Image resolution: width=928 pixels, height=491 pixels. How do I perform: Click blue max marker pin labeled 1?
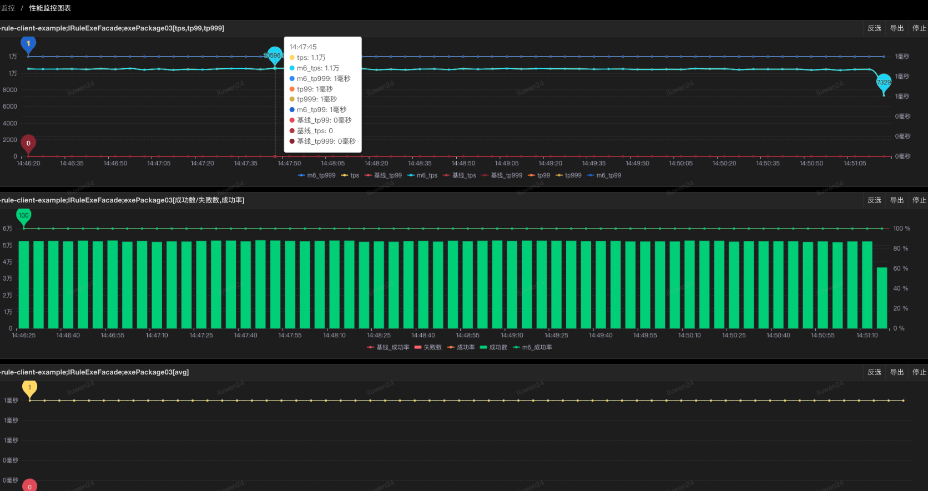click(28, 44)
